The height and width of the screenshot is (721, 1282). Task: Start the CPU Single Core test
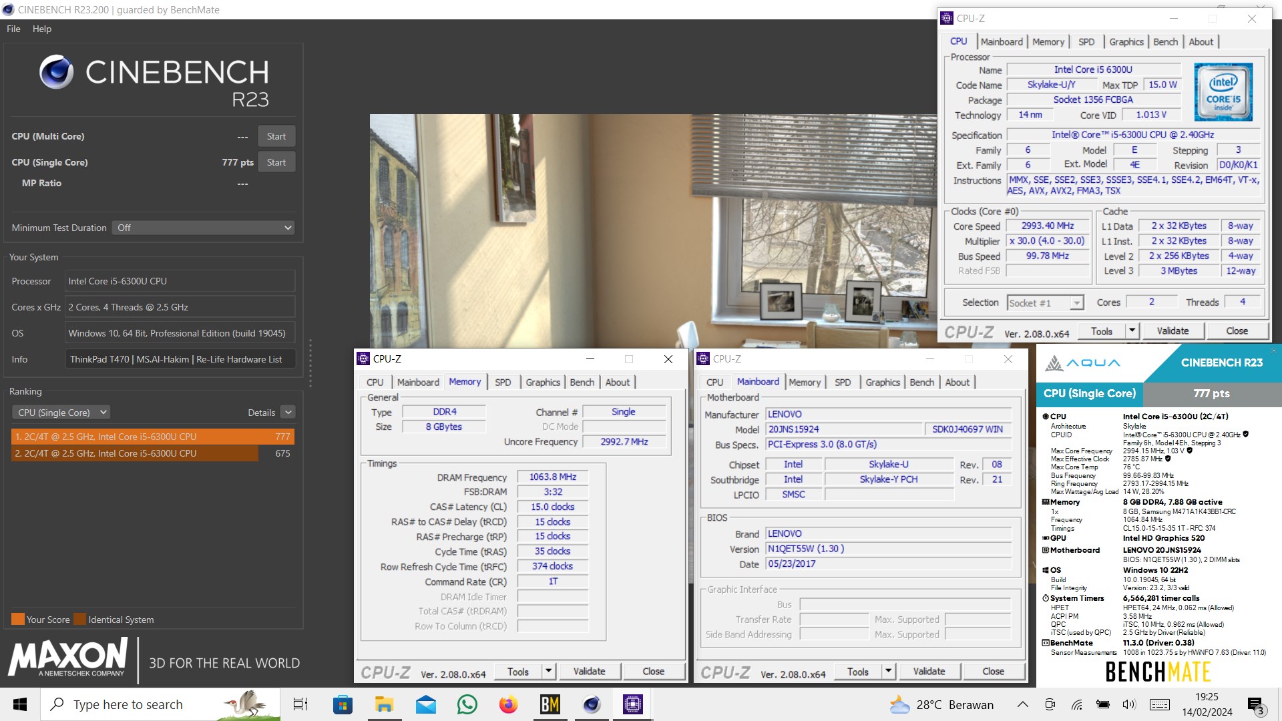(x=276, y=162)
